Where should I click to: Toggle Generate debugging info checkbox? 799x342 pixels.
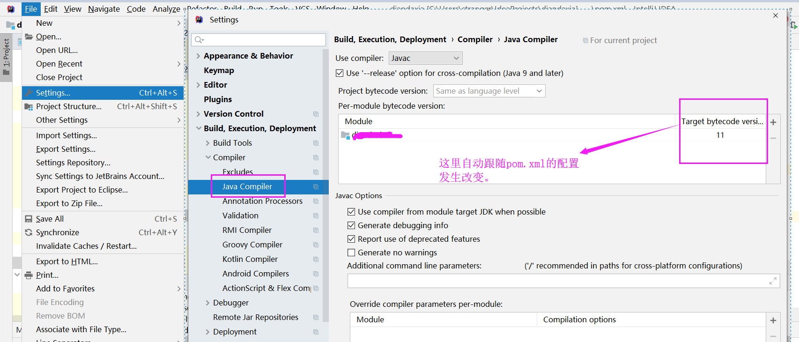351,225
